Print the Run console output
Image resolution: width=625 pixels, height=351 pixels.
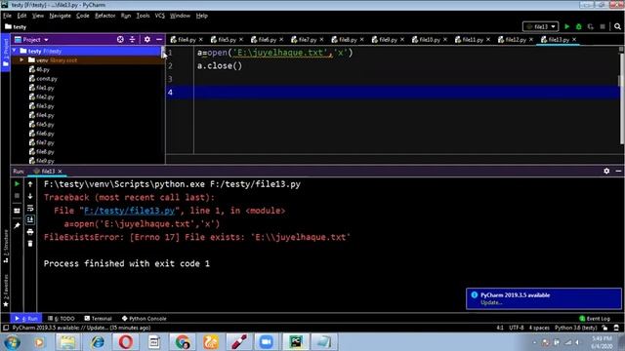click(x=30, y=232)
